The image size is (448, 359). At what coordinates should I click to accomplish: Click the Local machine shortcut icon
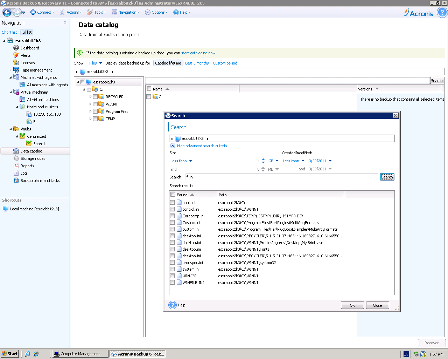6,209
